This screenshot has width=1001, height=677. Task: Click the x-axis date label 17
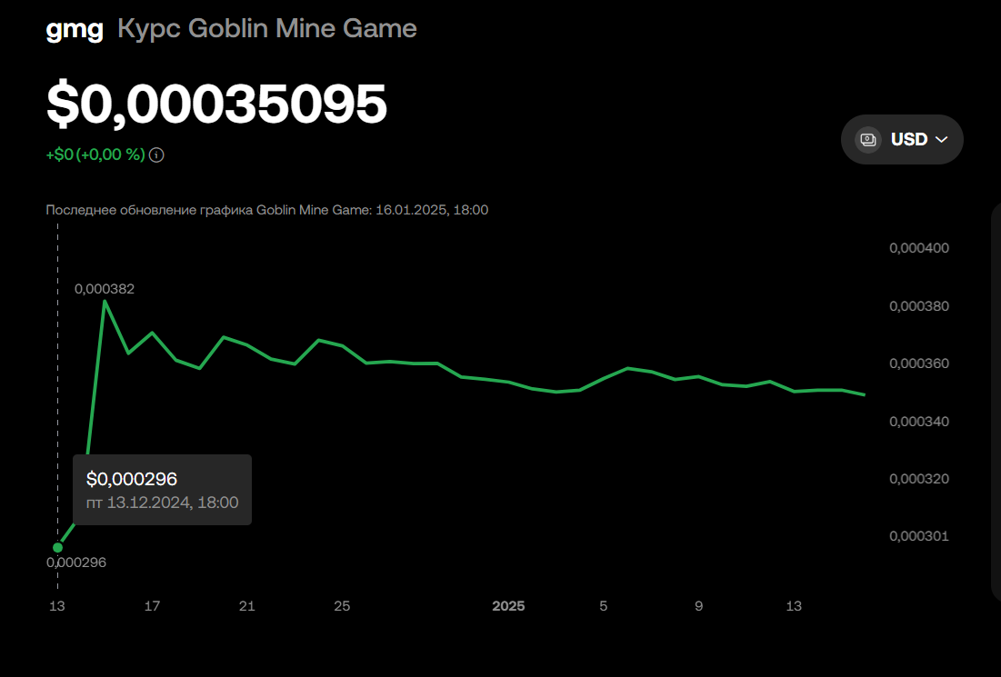pyautogui.click(x=152, y=606)
